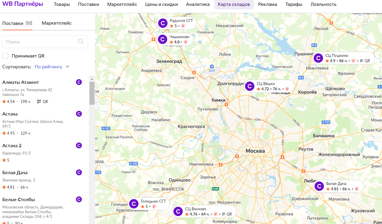Click the WB Партнёры logo link
Viewport: 382px width, 224px height.
tap(23, 4)
